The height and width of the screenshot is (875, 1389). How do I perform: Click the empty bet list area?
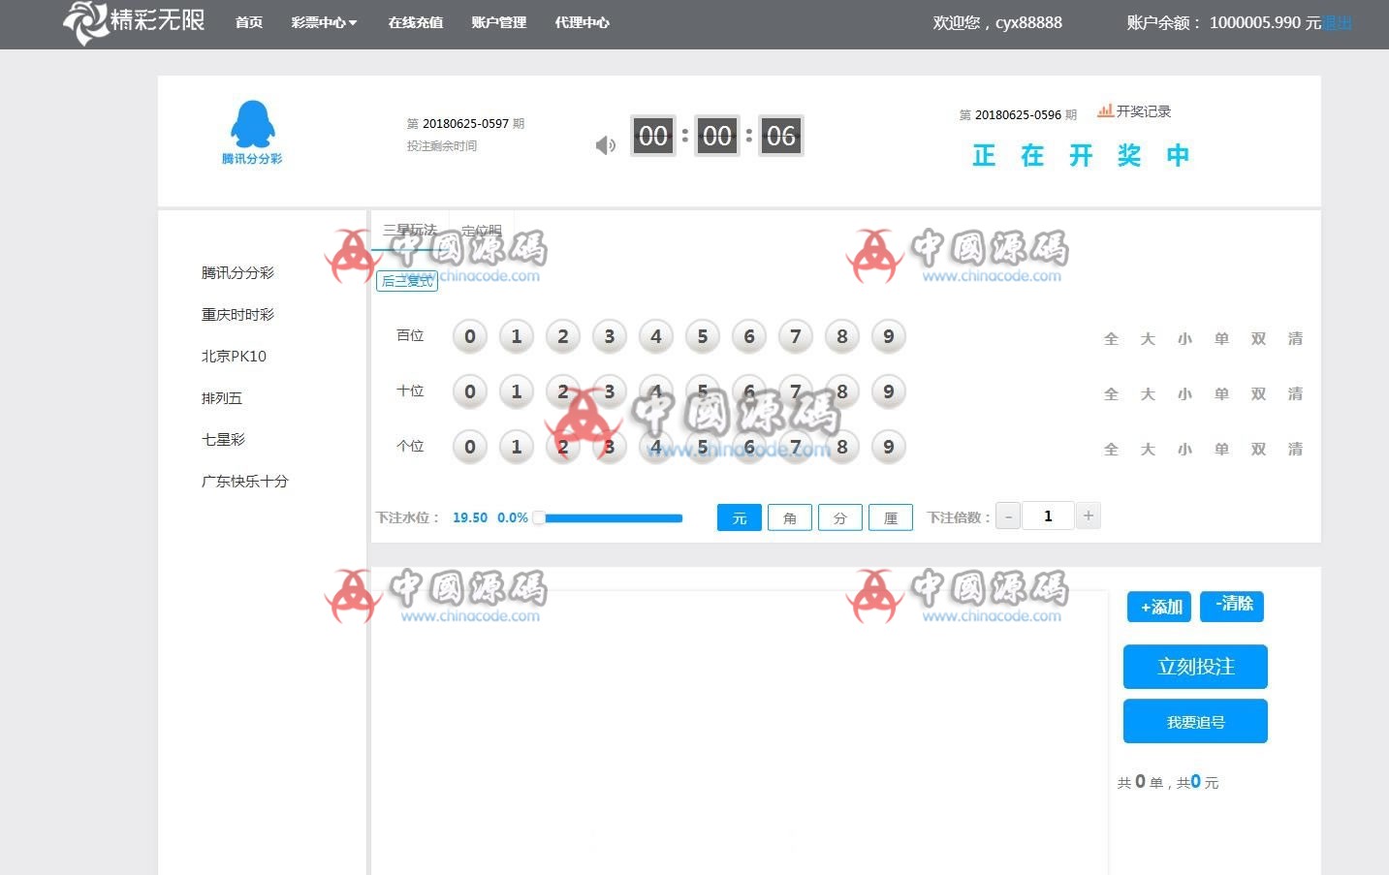(739, 732)
